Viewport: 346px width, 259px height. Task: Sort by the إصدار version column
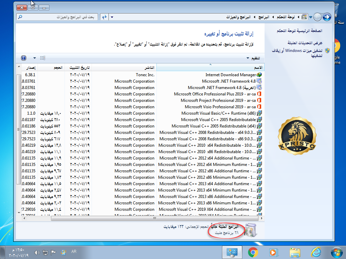pos(29,67)
